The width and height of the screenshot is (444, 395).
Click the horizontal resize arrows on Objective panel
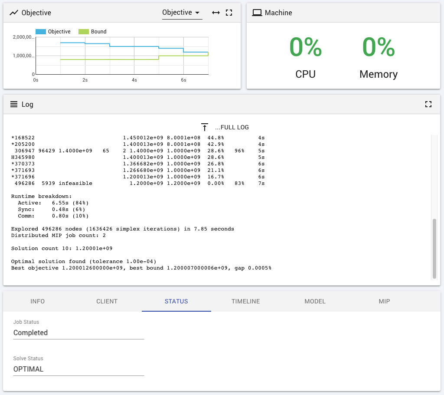(216, 13)
